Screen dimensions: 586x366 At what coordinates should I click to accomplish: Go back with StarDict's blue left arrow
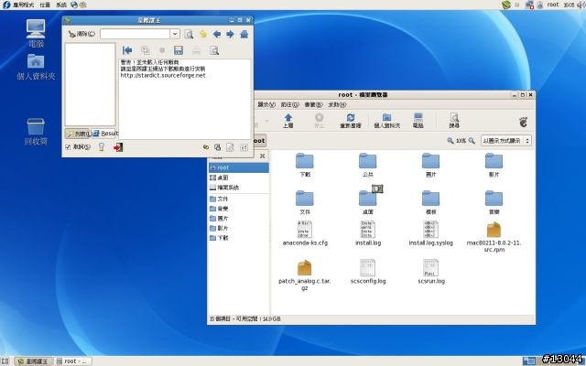(217, 35)
